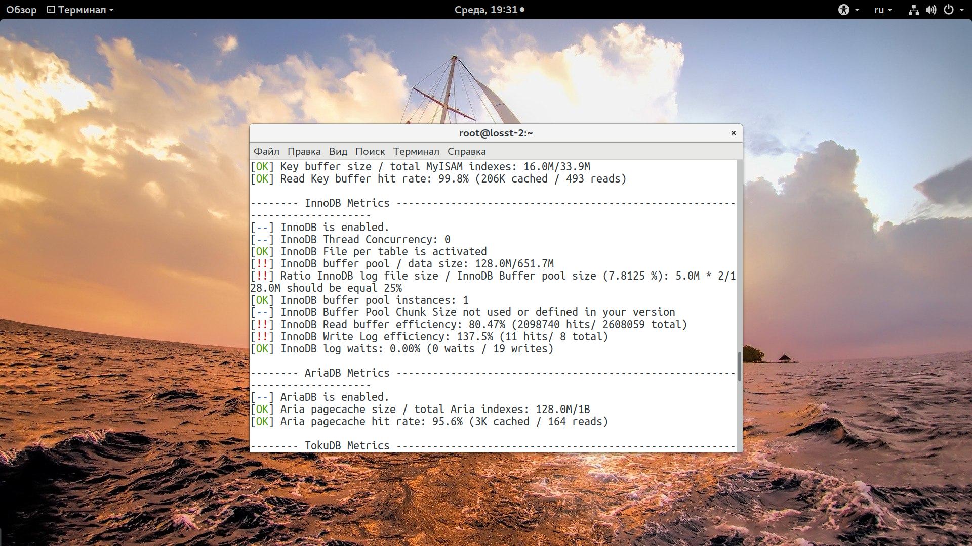This screenshot has height=546, width=972.
Task: Open the Справка menu
Action: [x=466, y=151]
